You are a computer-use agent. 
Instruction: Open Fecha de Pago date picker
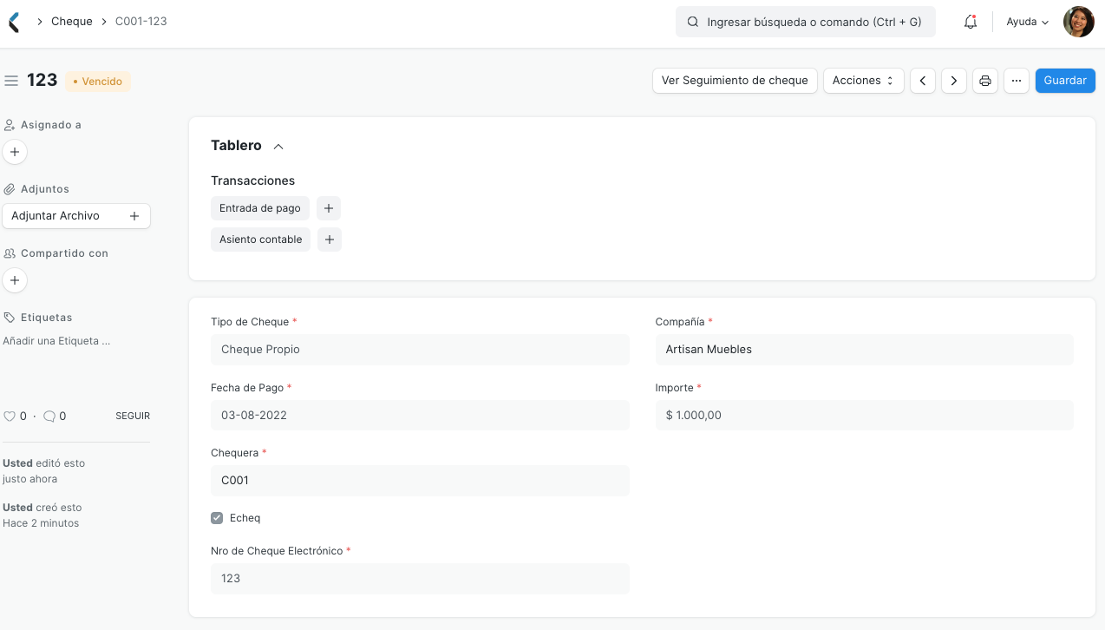420,415
